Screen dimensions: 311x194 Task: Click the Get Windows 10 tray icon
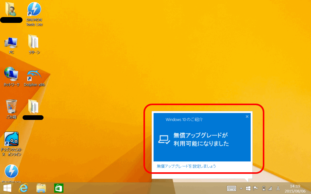pyautogui.click(x=248, y=189)
